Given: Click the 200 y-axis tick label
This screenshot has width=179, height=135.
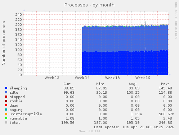Looking at the screenshot, I should [18, 25].
